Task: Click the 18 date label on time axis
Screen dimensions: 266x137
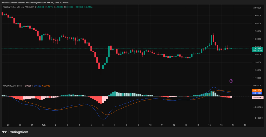Action: (x=245, y=125)
